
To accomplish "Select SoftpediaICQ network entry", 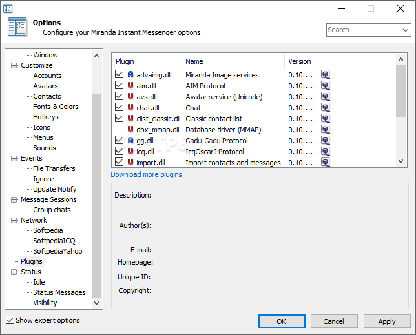I will click(x=54, y=241).
